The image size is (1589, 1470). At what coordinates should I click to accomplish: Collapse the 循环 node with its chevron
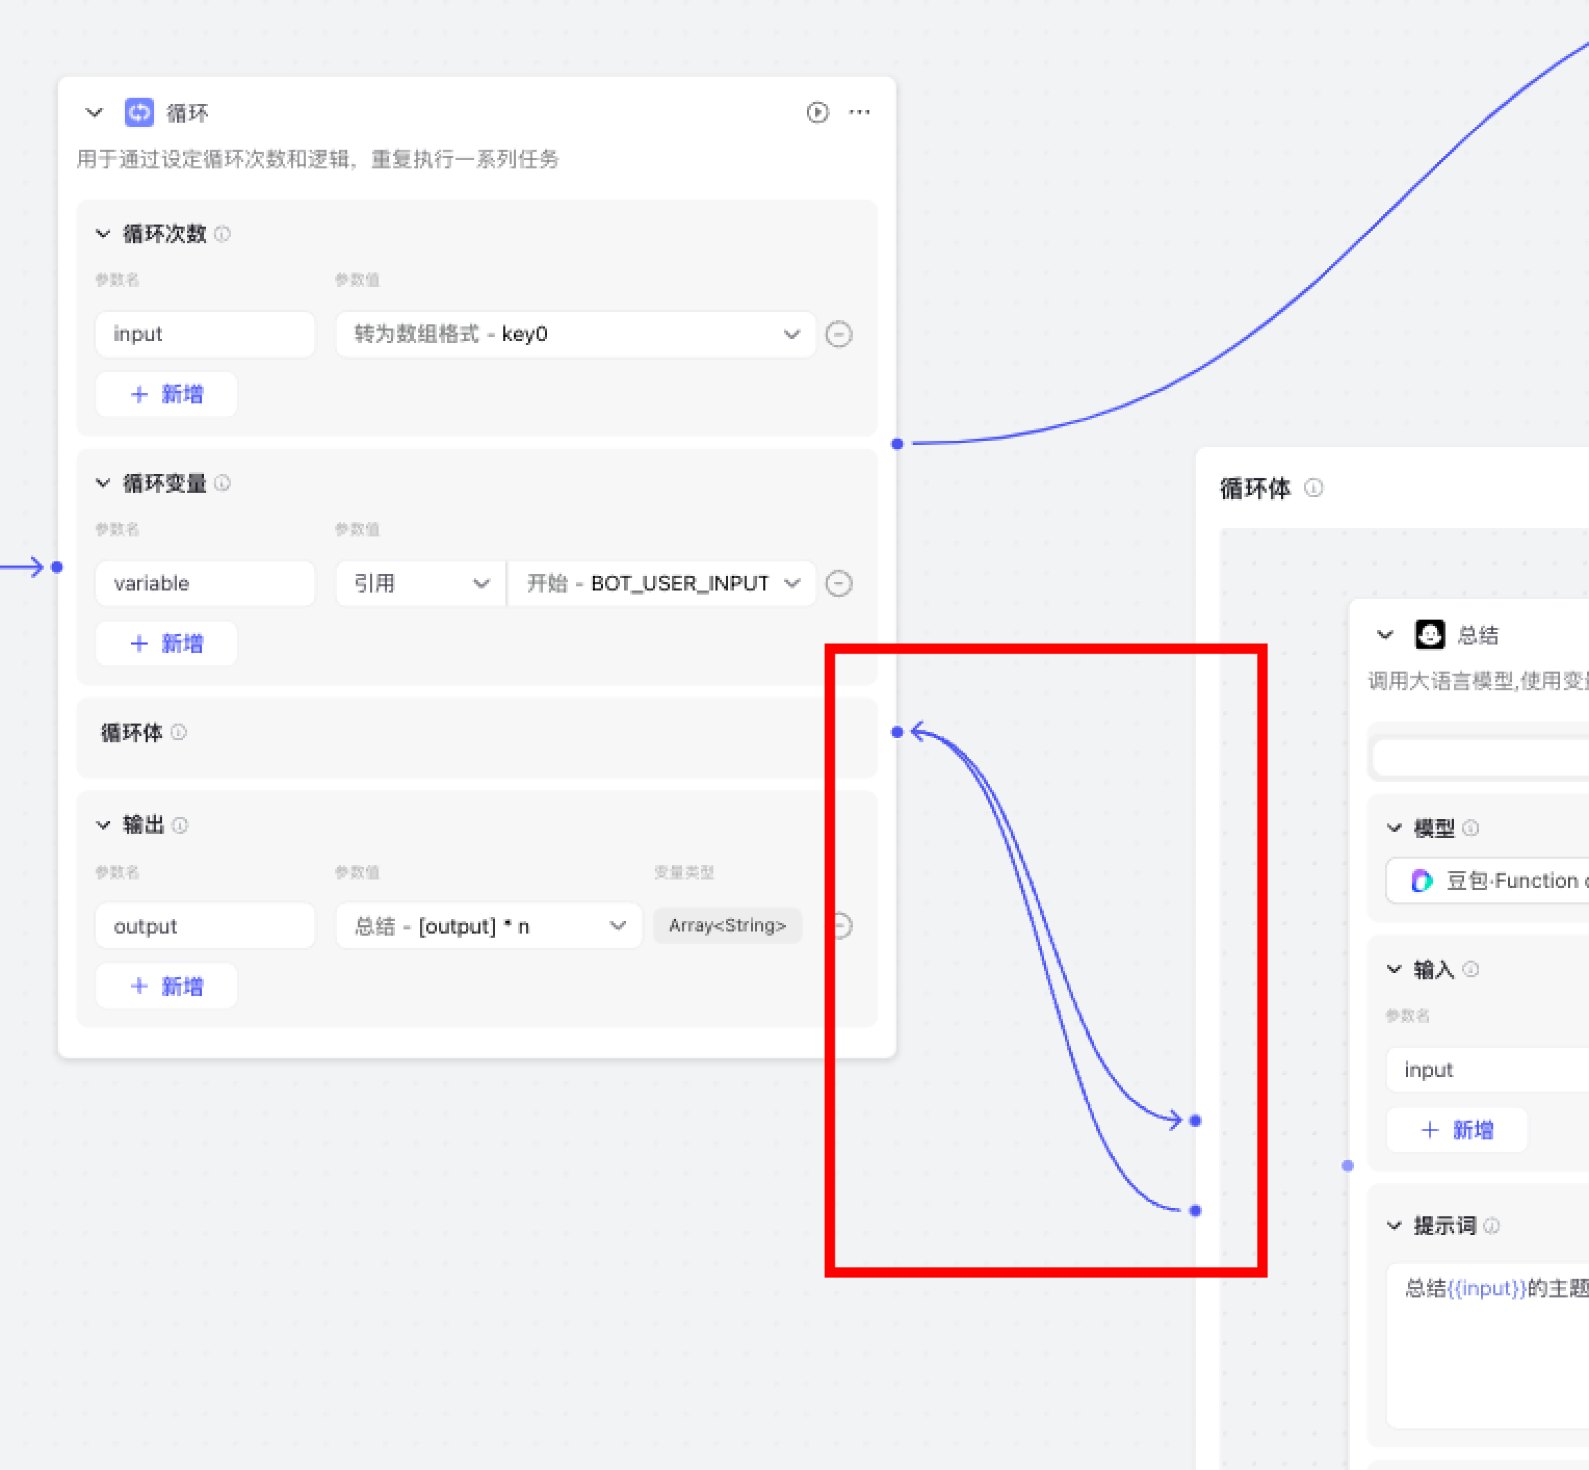point(93,112)
